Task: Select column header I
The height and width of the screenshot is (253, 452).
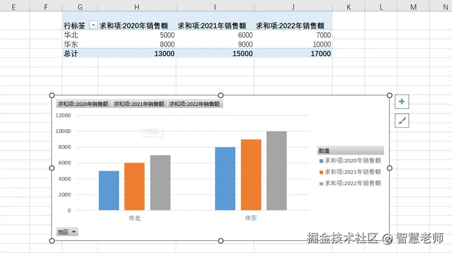Action: [215, 7]
